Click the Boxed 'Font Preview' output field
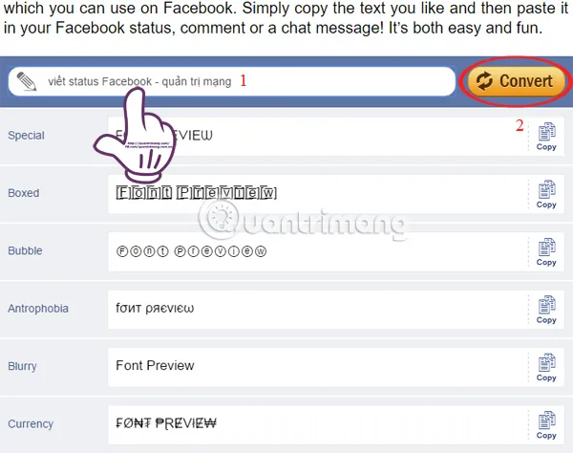573x453 pixels. (318, 194)
